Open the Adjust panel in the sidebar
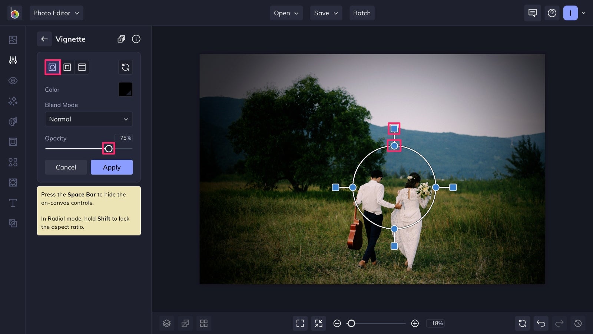 point(13,60)
